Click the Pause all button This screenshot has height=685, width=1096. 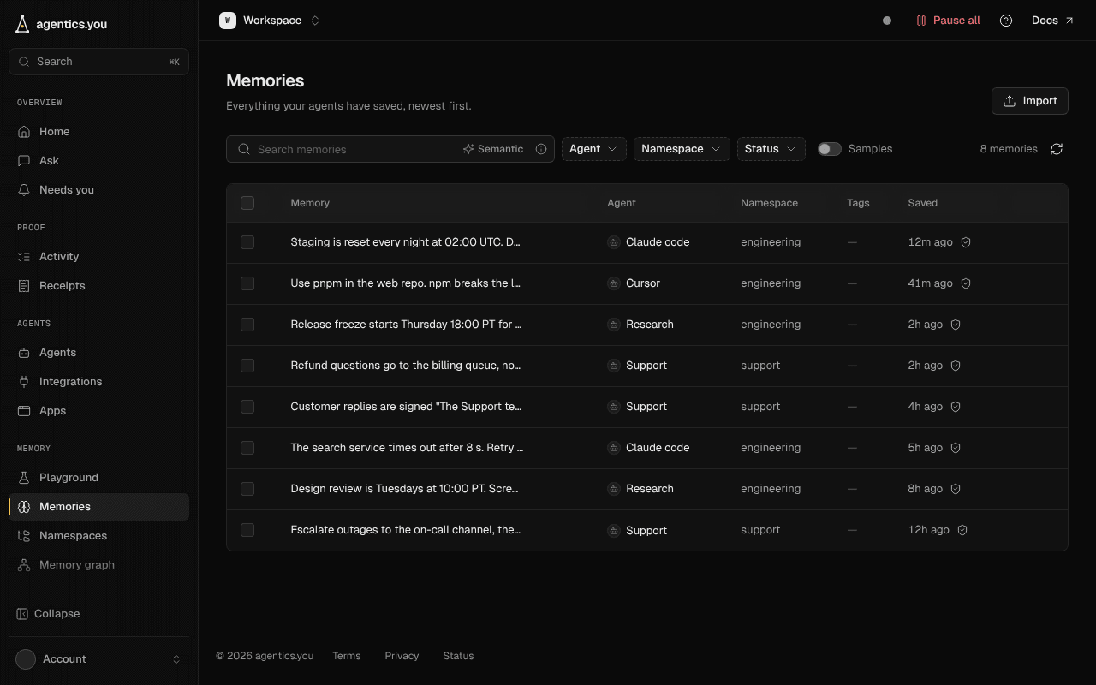(x=948, y=21)
